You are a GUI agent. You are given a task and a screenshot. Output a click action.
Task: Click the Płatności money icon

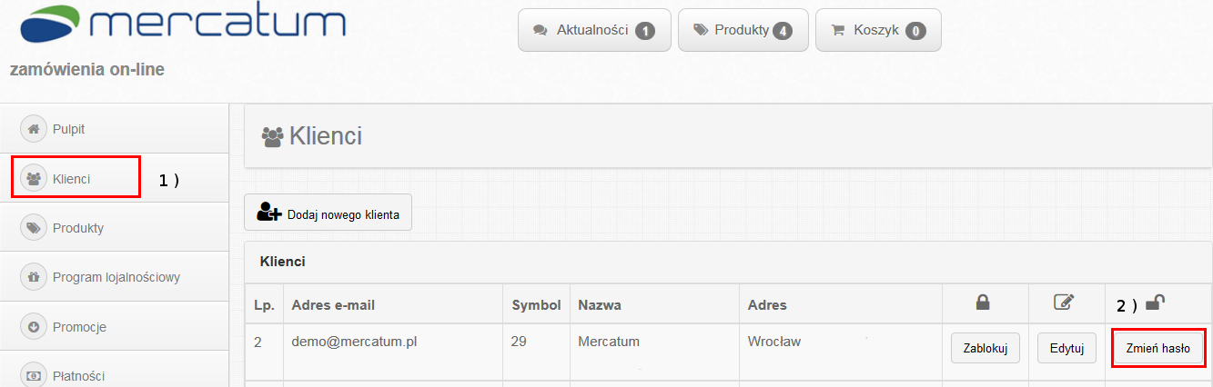(x=34, y=375)
